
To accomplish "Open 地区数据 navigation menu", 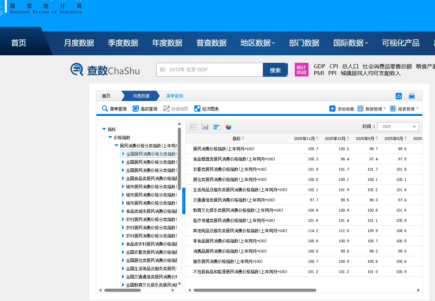I will click(258, 43).
